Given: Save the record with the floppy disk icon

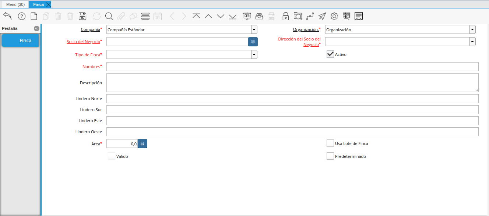Looking at the screenshot, I should click(82, 16).
